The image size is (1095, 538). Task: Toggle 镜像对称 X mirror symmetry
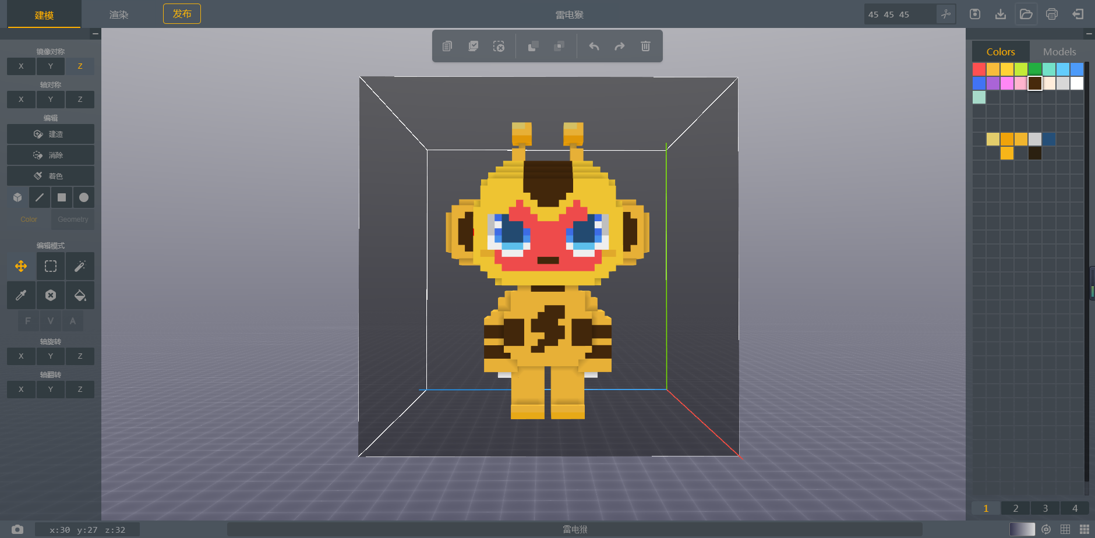coord(21,66)
